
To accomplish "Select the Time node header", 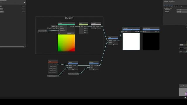I will (x=53, y=61).
